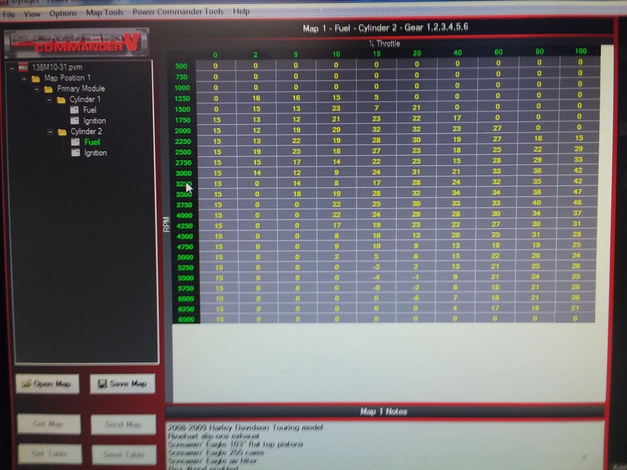Click the Cylinder 1 Fuel table icon
Viewport: 627px width, 470px height.
(74, 110)
